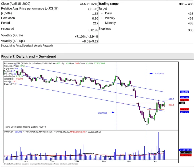Click the chart title 'Pakuwon Jati Tbk [ PWON.JK ]'
Image resolution: width=195 pixels, height=167 pixels.
click(x=18, y=63)
